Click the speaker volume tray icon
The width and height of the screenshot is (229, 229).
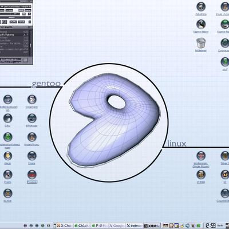point(188,226)
